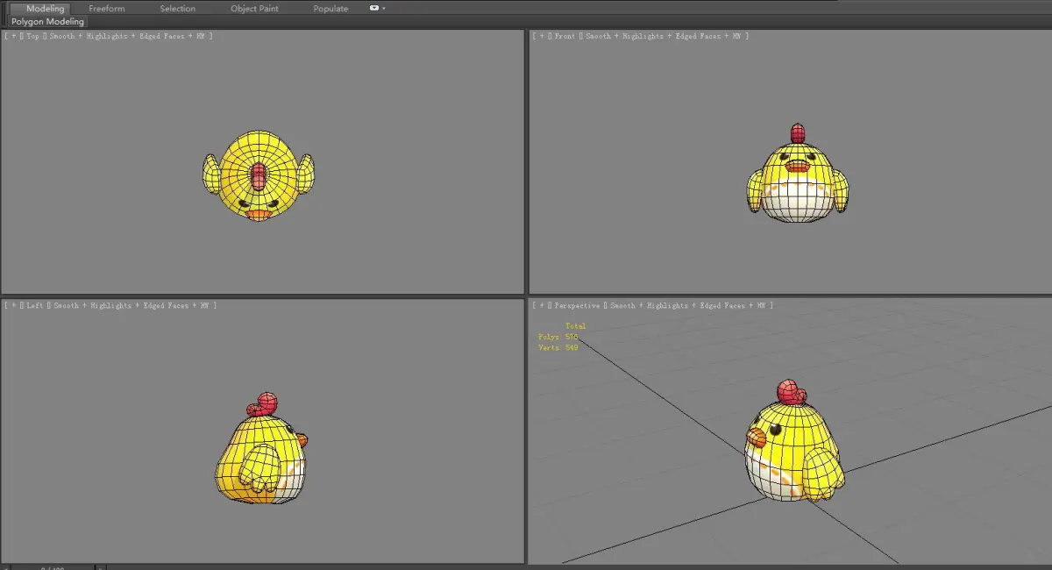Click the Verts count statistic in Perspective view
The width and height of the screenshot is (1052, 570).
[x=558, y=348]
